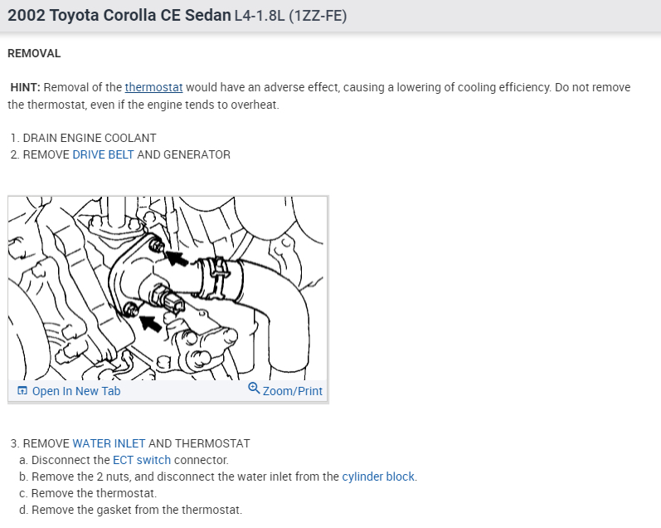Follow the DRIVE BELT link
The height and width of the screenshot is (528, 661).
[x=104, y=154]
